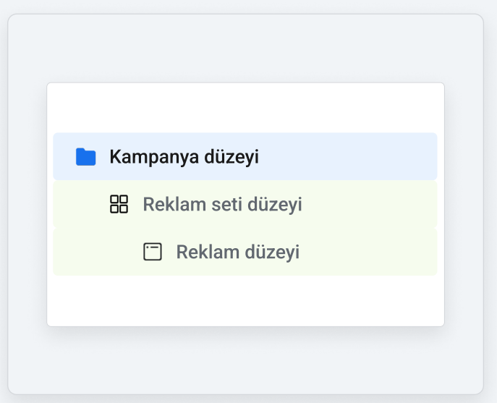497x403 pixels.
Task: Click the blue highlighted campaign row background
Action: 349,156
